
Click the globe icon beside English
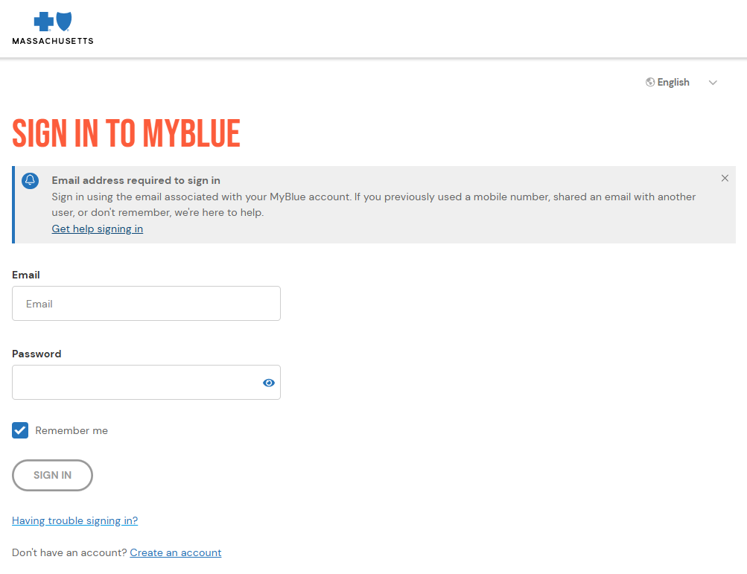[650, 83]
